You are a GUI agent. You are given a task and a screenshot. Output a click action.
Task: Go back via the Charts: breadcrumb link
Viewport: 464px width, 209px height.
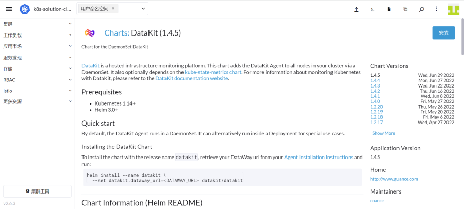pyautogui.click(x=117, y=33)
